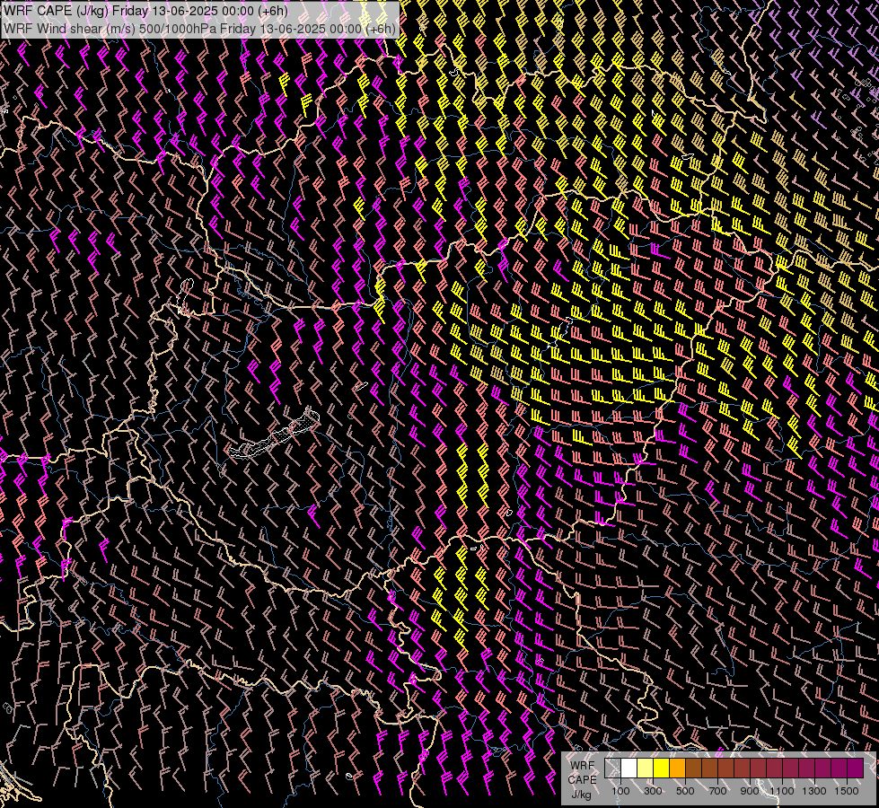Select the transparent below-100 legend swatch

(612, 768)
